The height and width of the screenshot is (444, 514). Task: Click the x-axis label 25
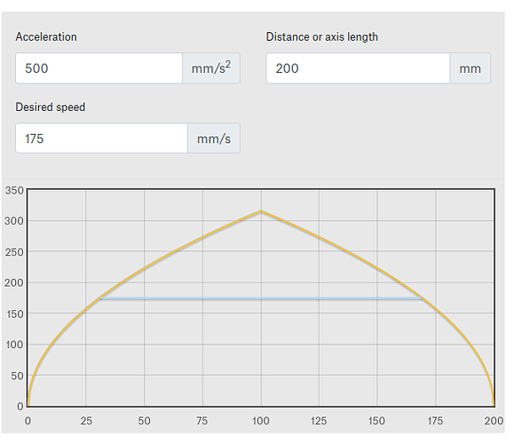click(x=86, y=421)
